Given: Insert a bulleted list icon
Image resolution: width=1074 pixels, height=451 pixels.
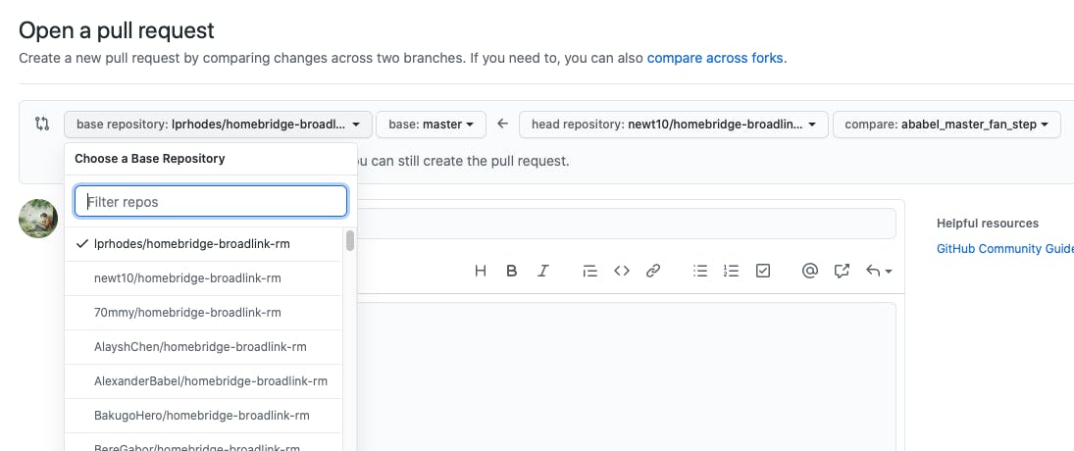Looking at the screenshot, I should coord(700,271).
